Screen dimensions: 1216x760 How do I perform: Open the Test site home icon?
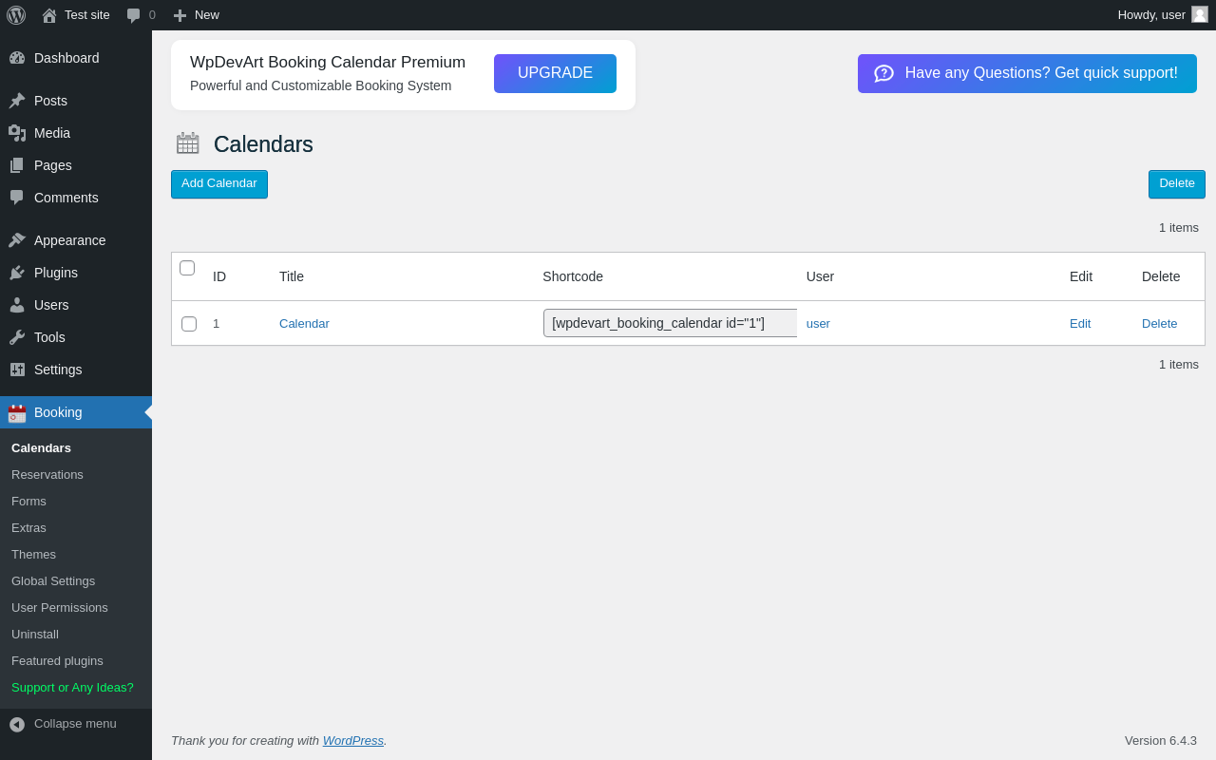[49, 15]
